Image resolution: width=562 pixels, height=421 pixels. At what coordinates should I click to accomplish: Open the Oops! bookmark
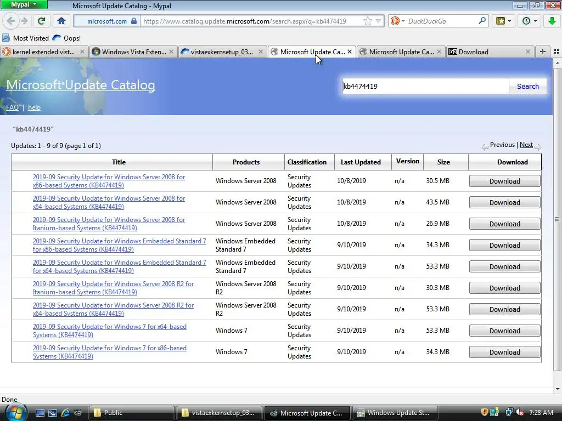[x=66, y=38]
